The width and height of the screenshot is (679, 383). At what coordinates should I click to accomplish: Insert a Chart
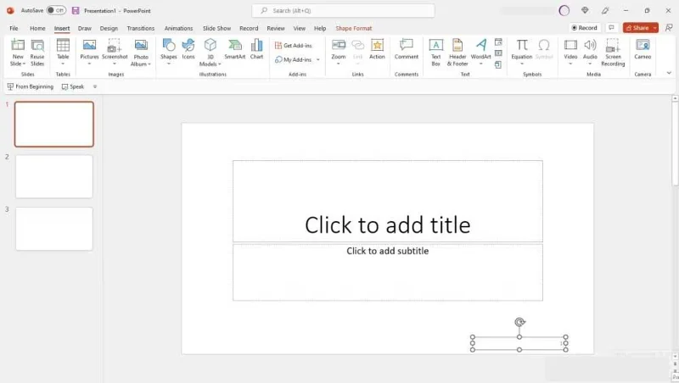[257, 49]
